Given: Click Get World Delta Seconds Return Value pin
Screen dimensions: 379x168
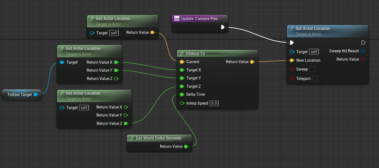Looking at the screenshot, I should pos(186,146).
